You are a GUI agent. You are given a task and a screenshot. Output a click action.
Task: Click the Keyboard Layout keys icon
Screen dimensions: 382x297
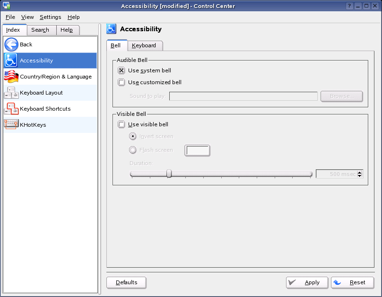click(x=11, y=93)
